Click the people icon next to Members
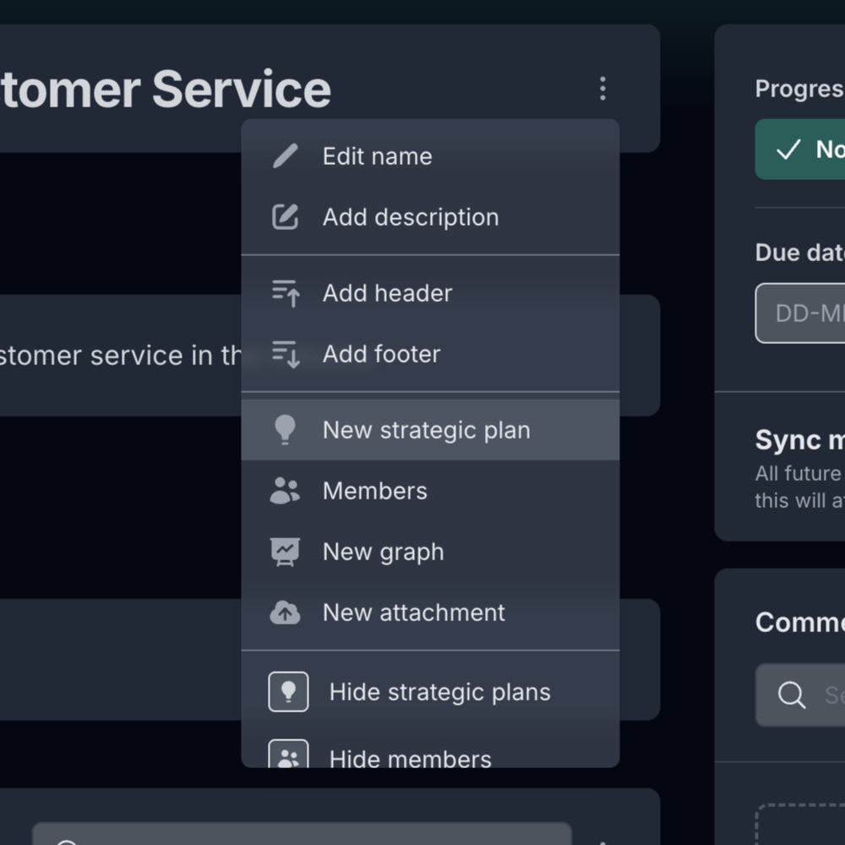The width and height of the screenshot is (845, 845). click(285, 490)
